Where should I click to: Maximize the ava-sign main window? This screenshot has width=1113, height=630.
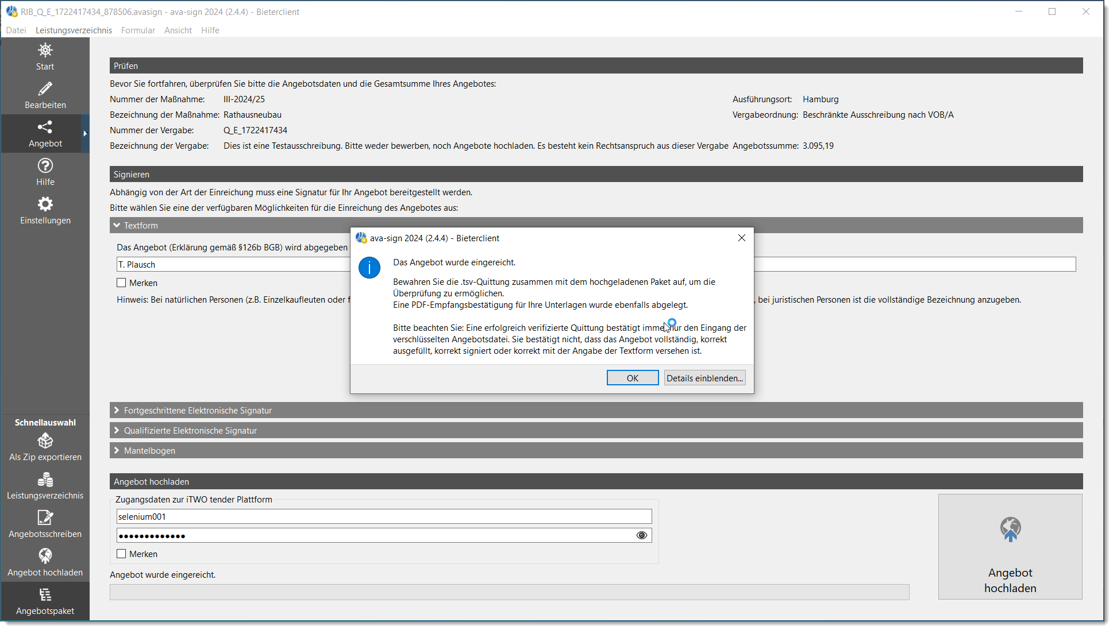coord(1052,11)
